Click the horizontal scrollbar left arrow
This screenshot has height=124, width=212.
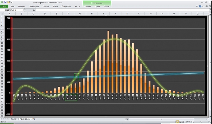[x=127, y=119]
